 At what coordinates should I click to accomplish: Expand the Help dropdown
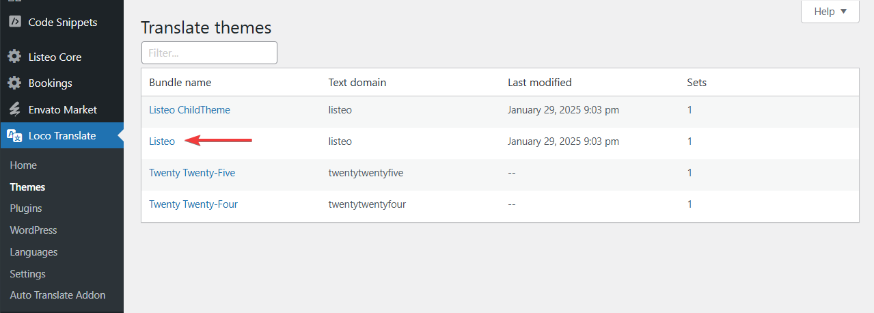point(830,12)
